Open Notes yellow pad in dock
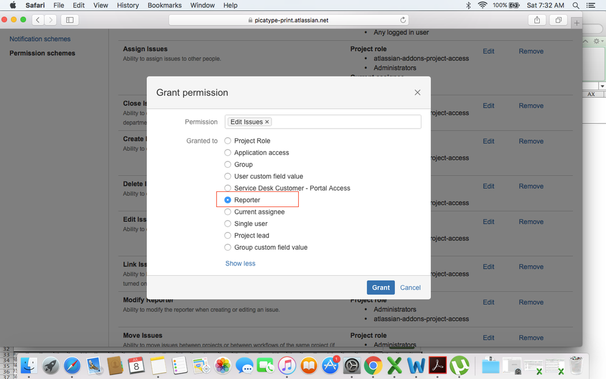The image size is (606, 379). pyautogui.click(x=158, y=366)
